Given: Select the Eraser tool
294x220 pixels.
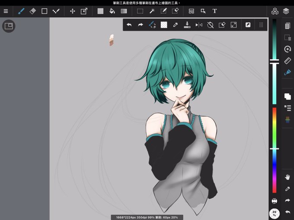Looking at the screenshot, I should pyautogui.click(x=32, y=11).
